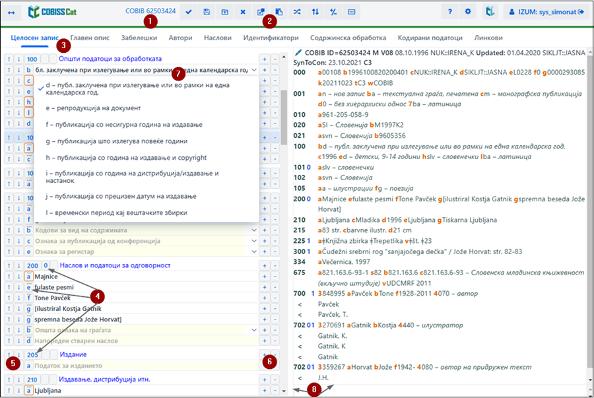Click the minus button in Tone Pavček row
Image resolution: width=594 pixels, height=398 pixels.
275,298
